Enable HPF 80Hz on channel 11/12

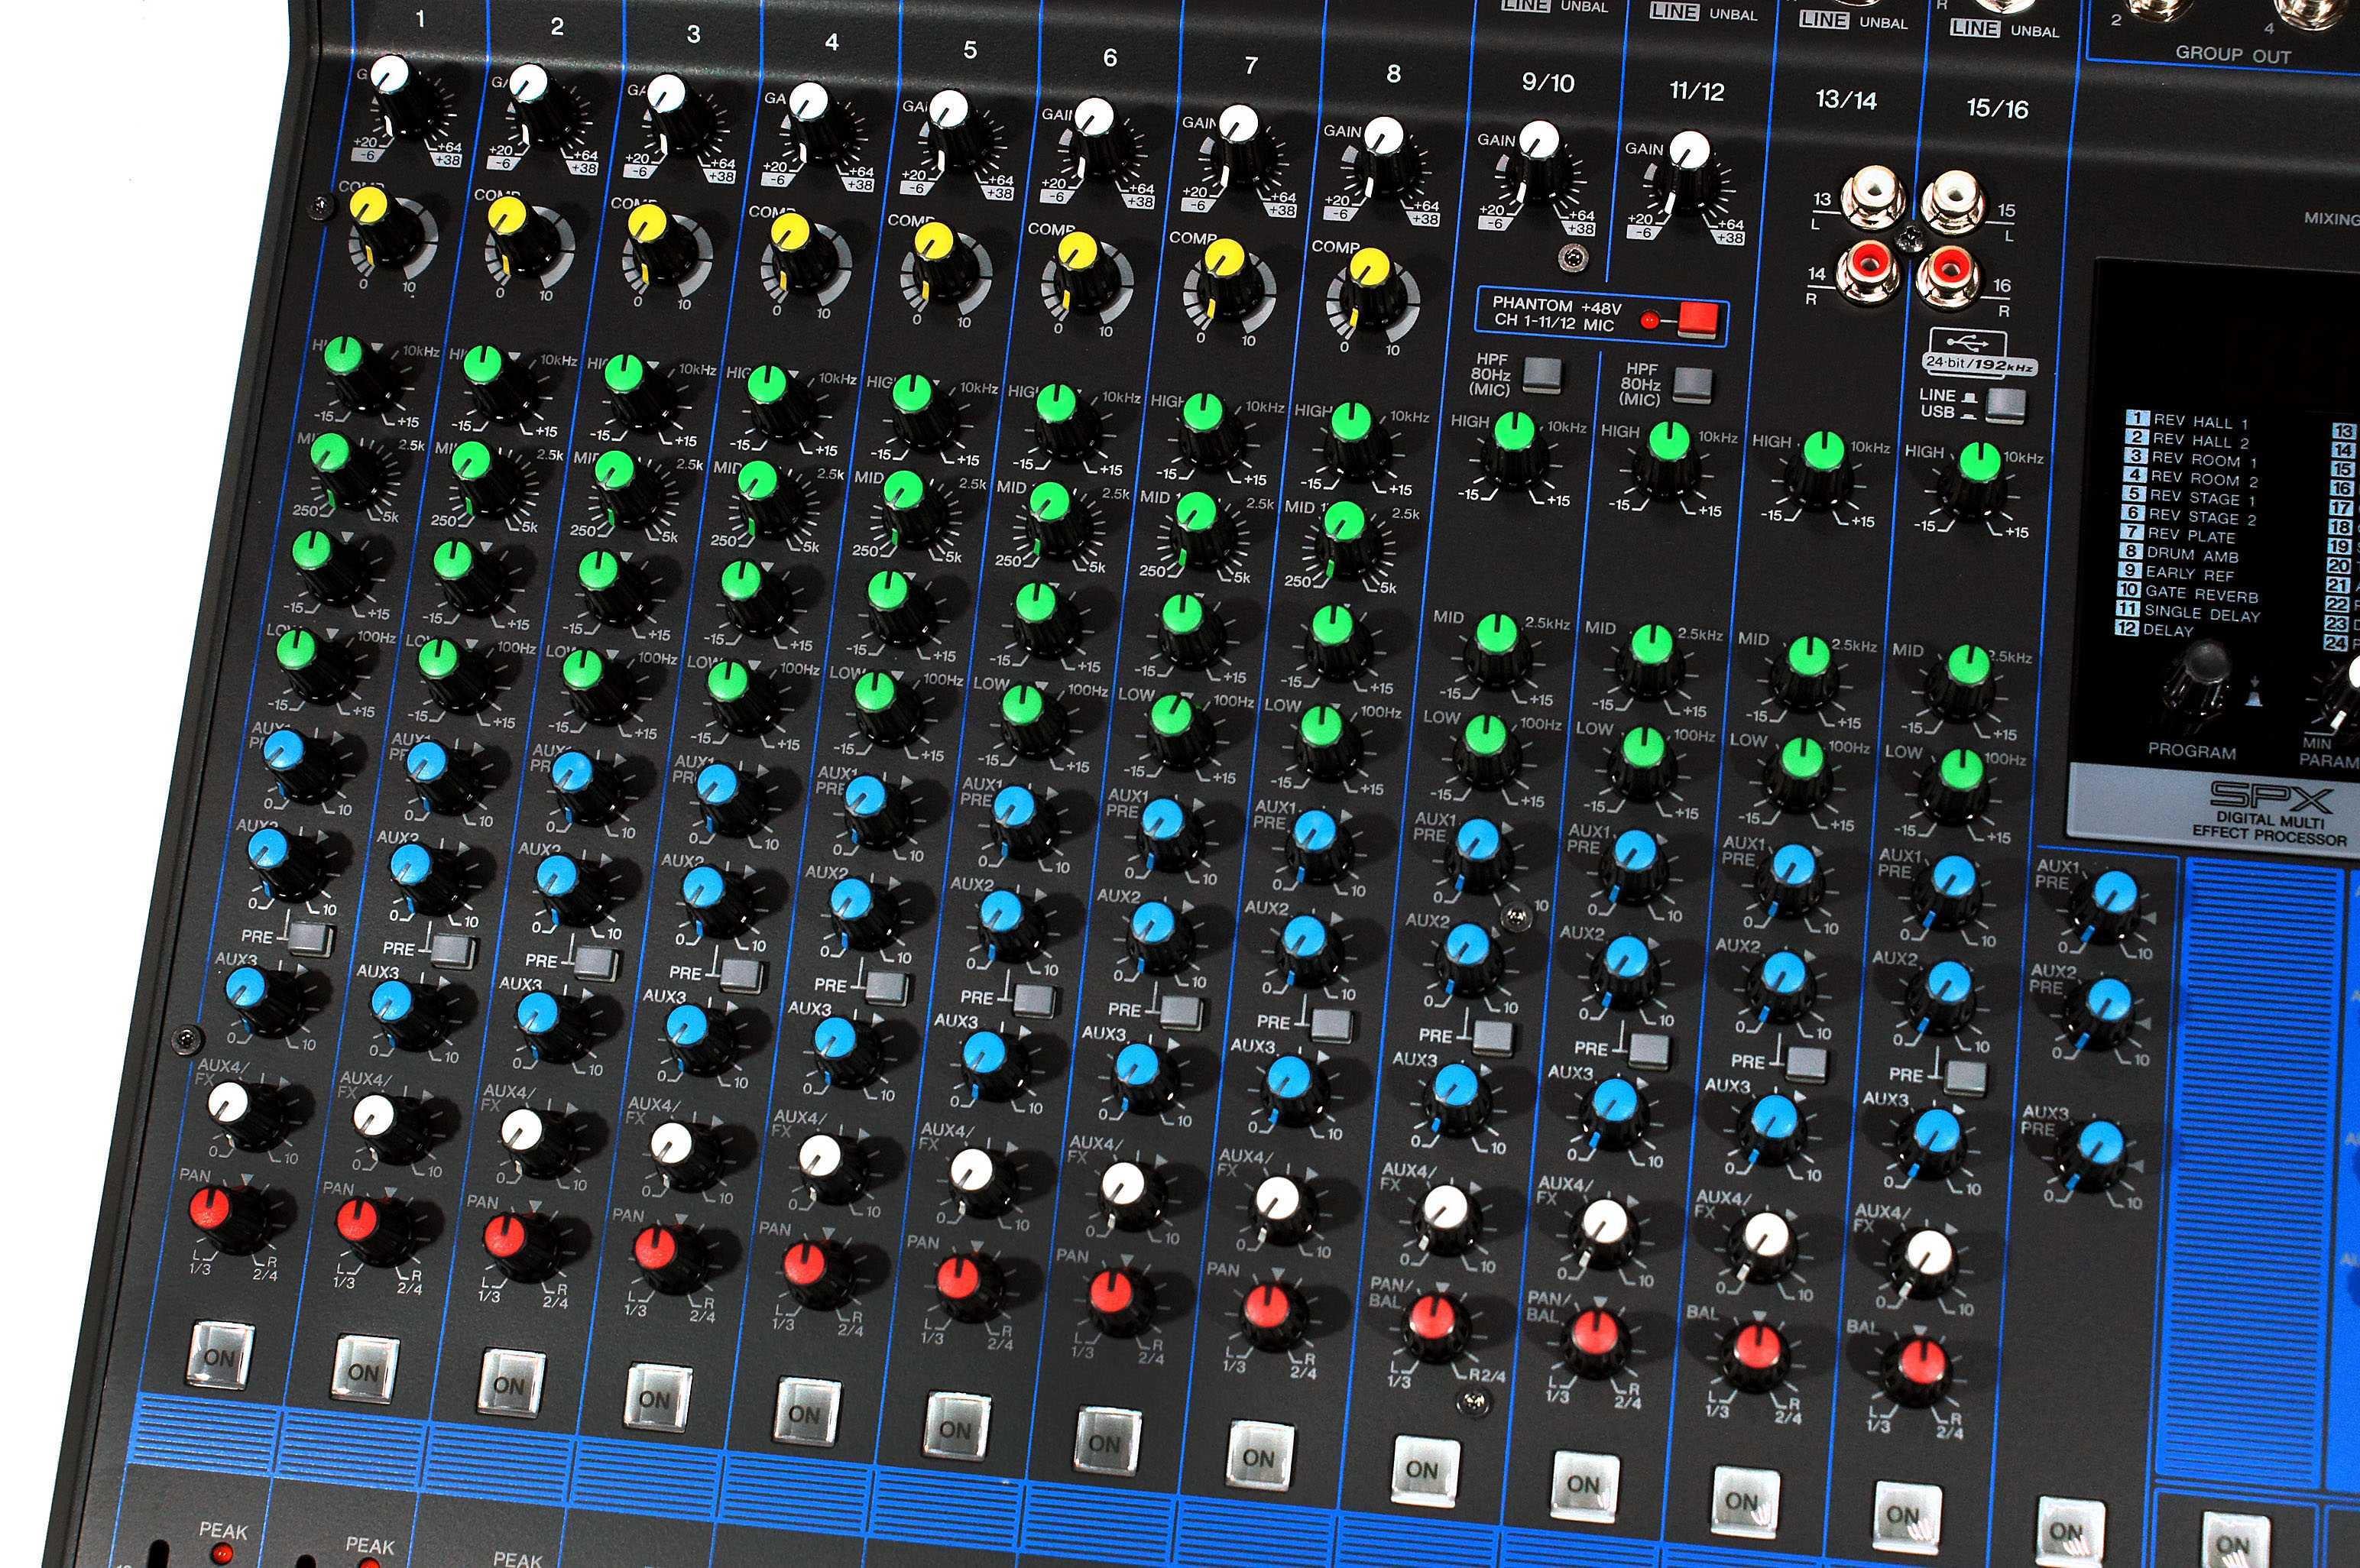(x=1693, y=385)
